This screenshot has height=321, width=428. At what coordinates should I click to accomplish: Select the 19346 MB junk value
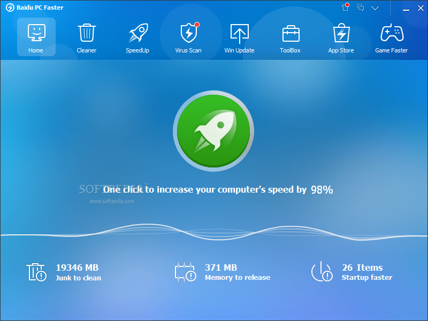[x=77, y=267]
